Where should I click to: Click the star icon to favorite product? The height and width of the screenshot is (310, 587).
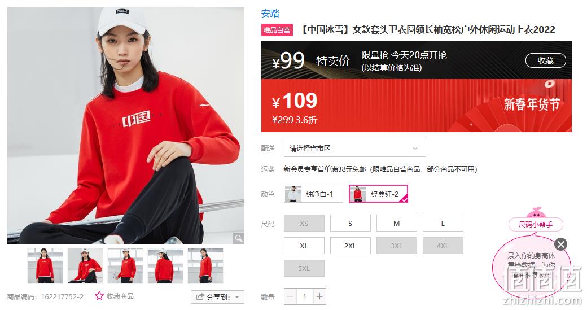coord(99,296)
